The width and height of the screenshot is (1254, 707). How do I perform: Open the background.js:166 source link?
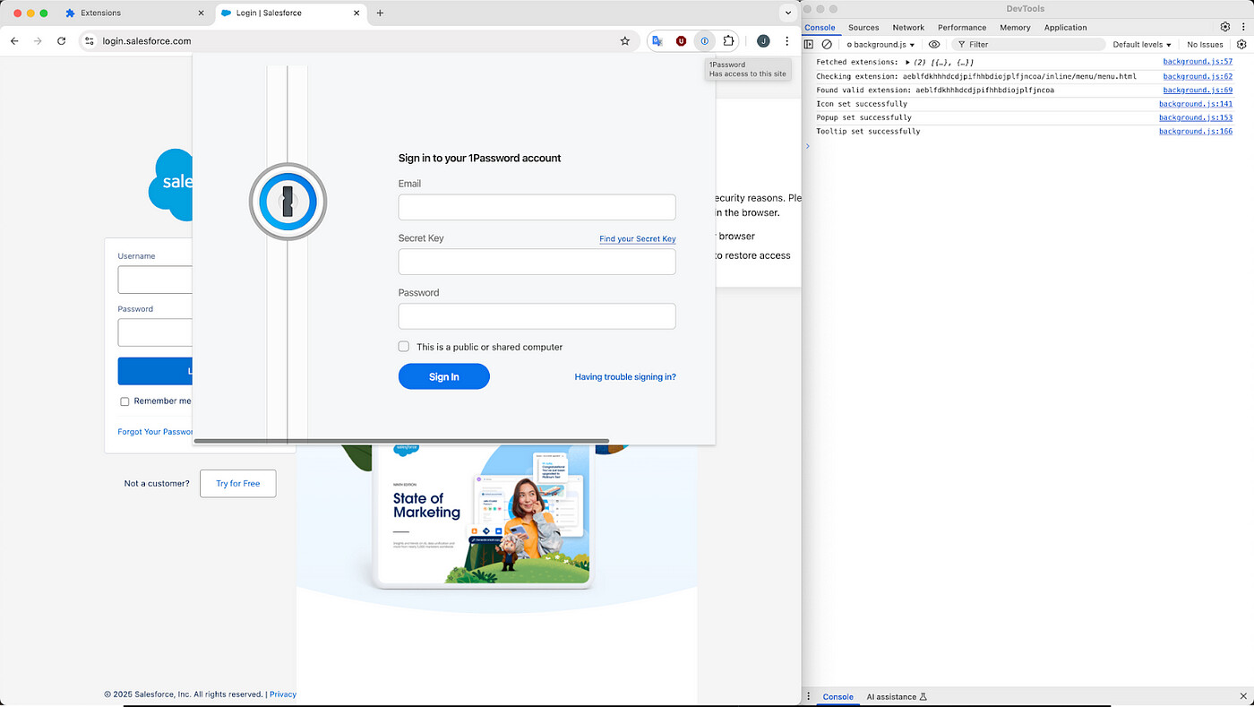click(x=1196, y=131)
